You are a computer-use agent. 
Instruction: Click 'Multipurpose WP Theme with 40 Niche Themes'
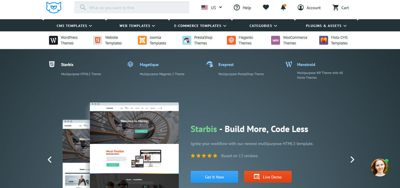(320, 75)
